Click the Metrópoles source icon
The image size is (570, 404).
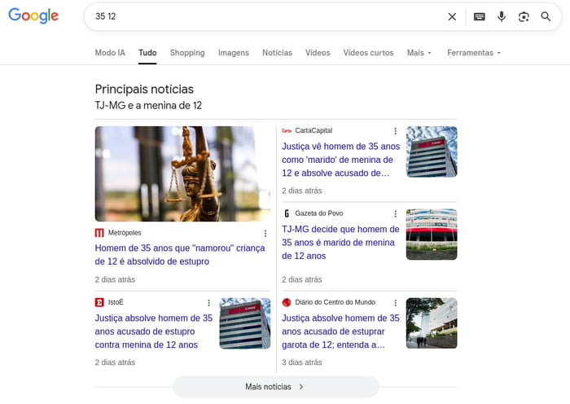coord(99,233)
